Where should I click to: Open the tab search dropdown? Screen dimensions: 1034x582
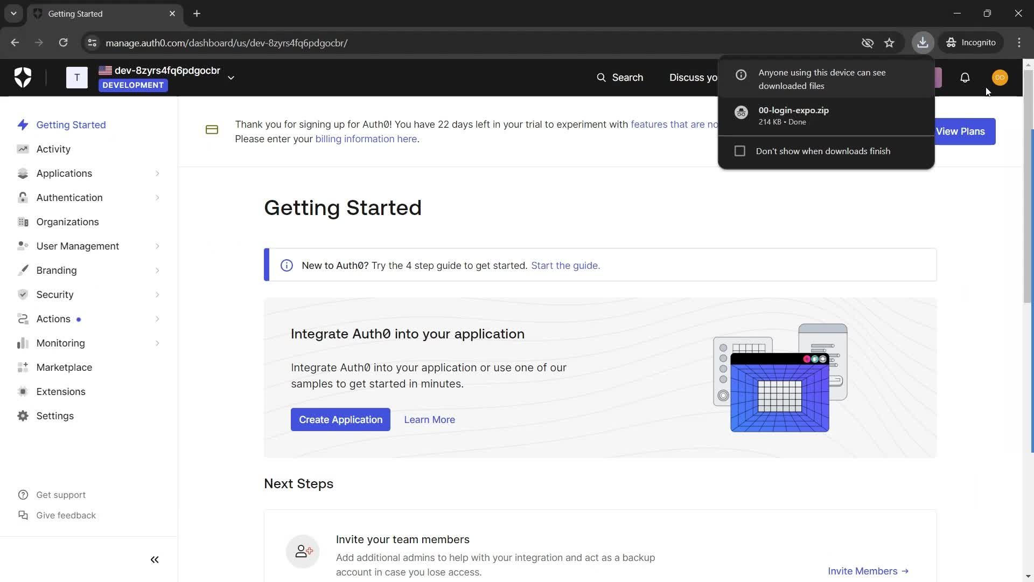click(13, 13)
